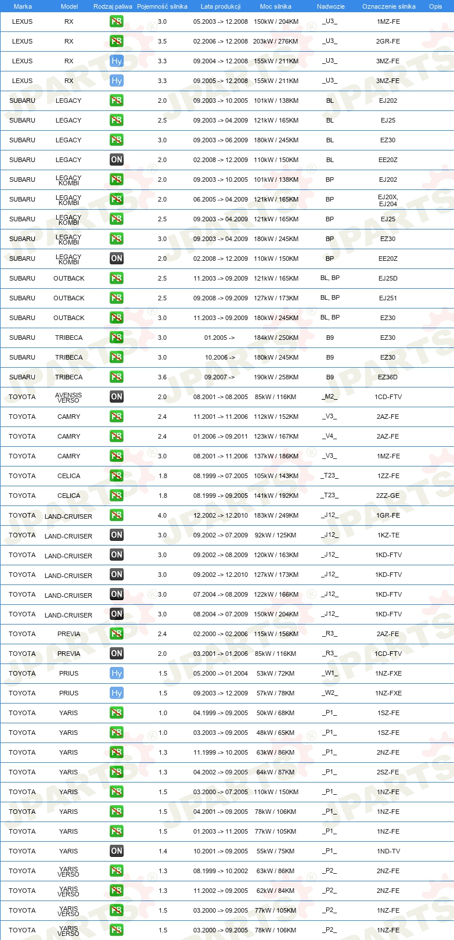Click the Rodzaj paliwa column header
The image size is (454, 940).
tap(113, 6)
